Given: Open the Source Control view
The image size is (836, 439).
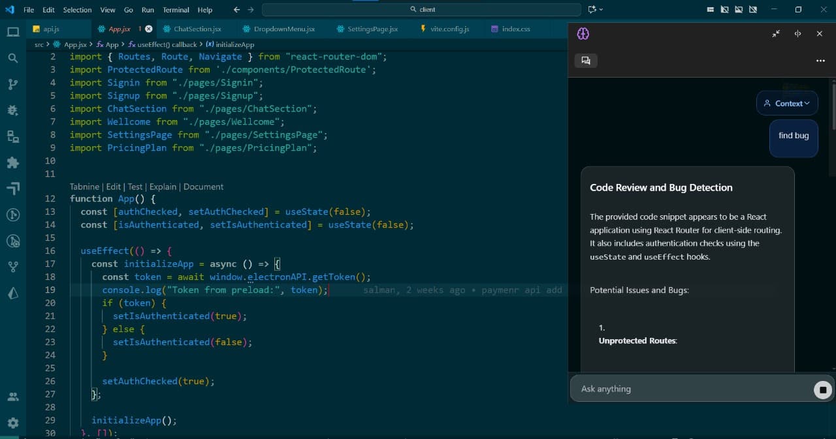Looking at the screenshot, I should (13, 84).
